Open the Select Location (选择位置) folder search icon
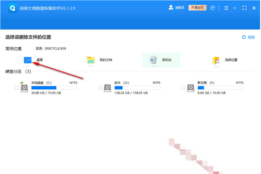Viewport: 261px width, 174px height. click(x=216, y=60)
